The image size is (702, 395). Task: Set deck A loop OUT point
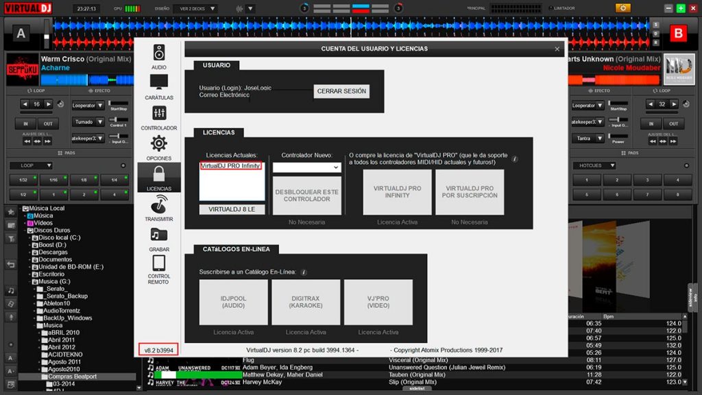click(48, 123)
